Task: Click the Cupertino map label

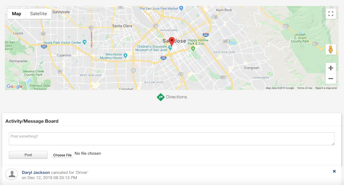Action: click(64, 55)
